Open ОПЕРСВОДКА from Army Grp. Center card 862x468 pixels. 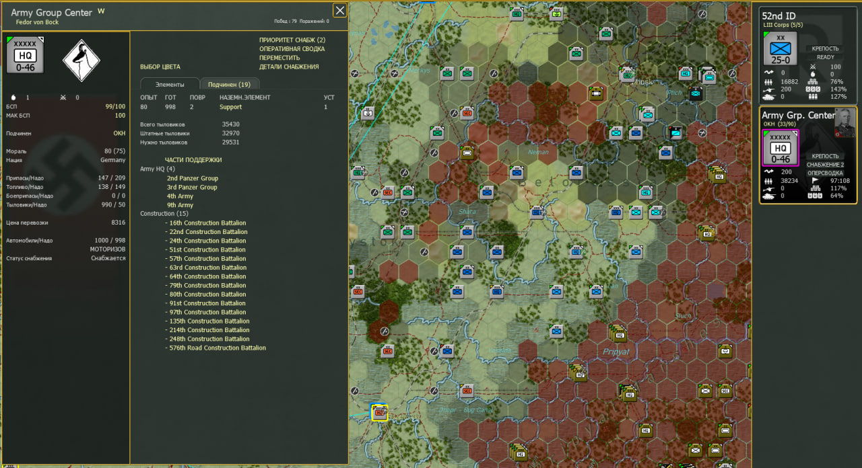tap(825, 173)
